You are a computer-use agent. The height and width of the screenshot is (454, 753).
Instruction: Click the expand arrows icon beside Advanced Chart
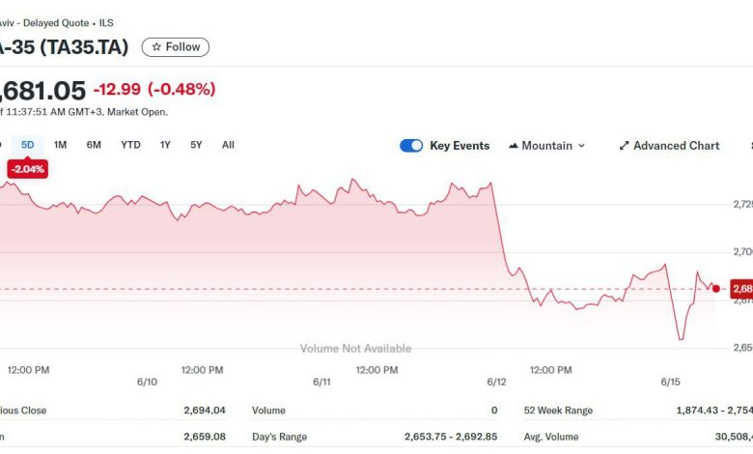(624, 146)
